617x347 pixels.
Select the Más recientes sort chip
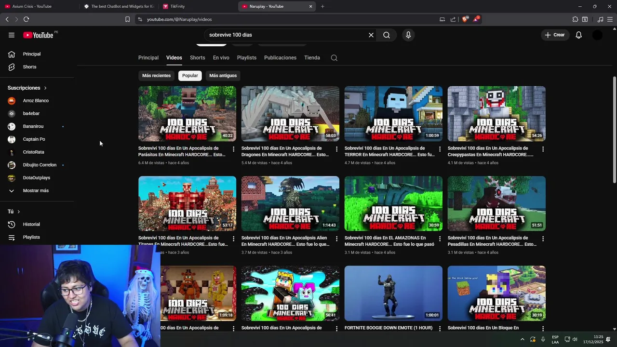click(x=156, y=76)
